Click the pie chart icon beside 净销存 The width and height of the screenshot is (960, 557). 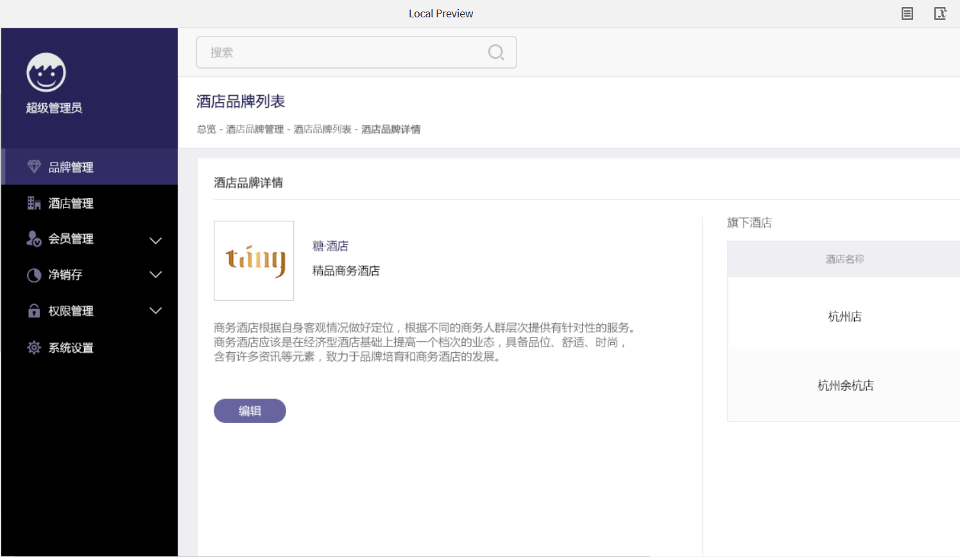(34, 275)
